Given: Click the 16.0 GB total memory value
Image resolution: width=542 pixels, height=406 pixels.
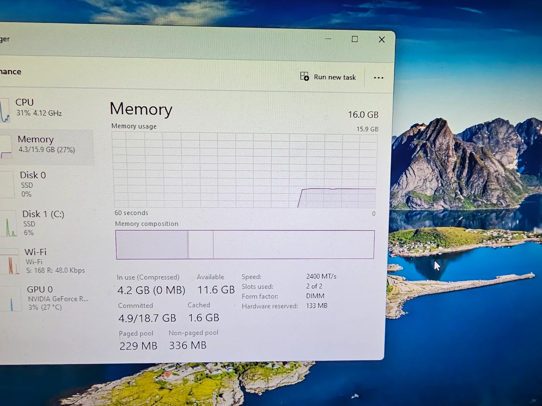Looking at the screenshot, I should pyautogui.click(x=363, y=115).
